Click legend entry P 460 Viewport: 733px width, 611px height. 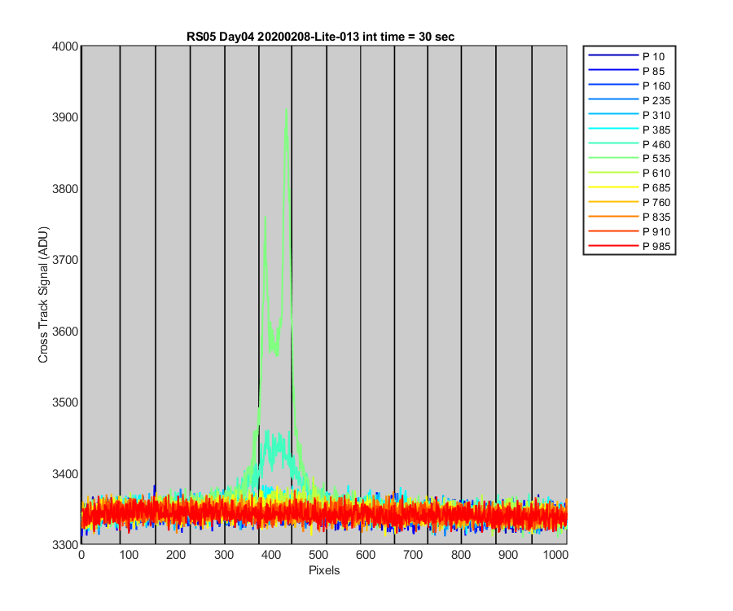[x=630, y=144]
